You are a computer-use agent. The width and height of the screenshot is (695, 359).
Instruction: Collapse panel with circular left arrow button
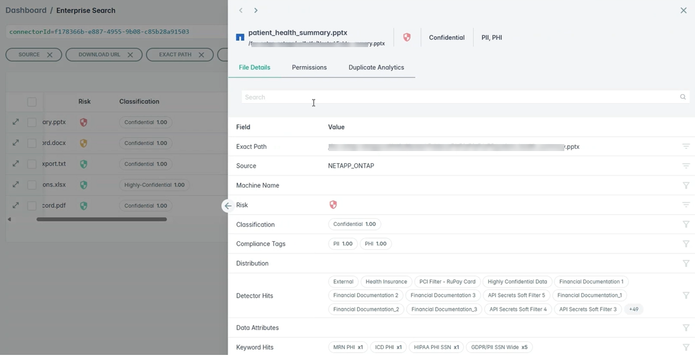(228, 206)
